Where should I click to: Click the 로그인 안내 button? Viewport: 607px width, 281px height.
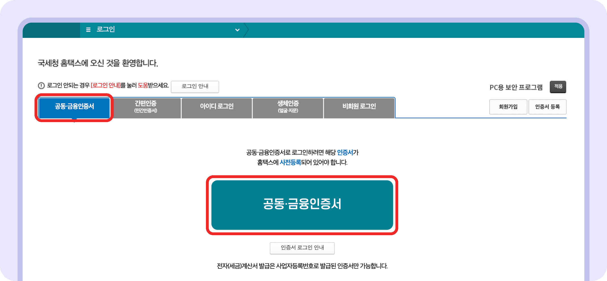point(195,87)
